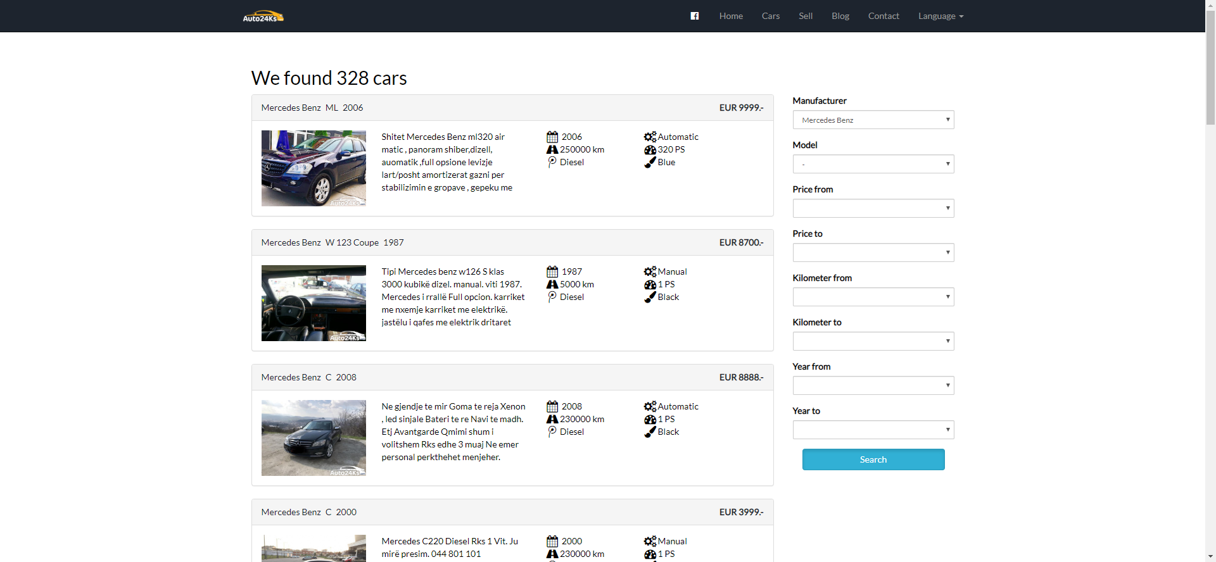Click the paintbrush icon beside Blue
The height and width of the screenshot is (562, 1216).
[650, 162]
